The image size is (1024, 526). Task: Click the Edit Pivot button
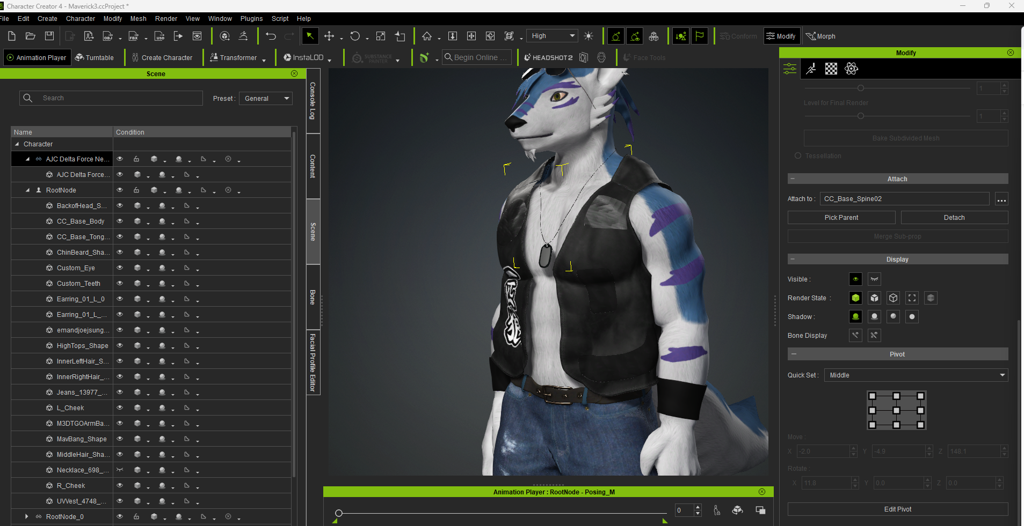pos(897,509)
